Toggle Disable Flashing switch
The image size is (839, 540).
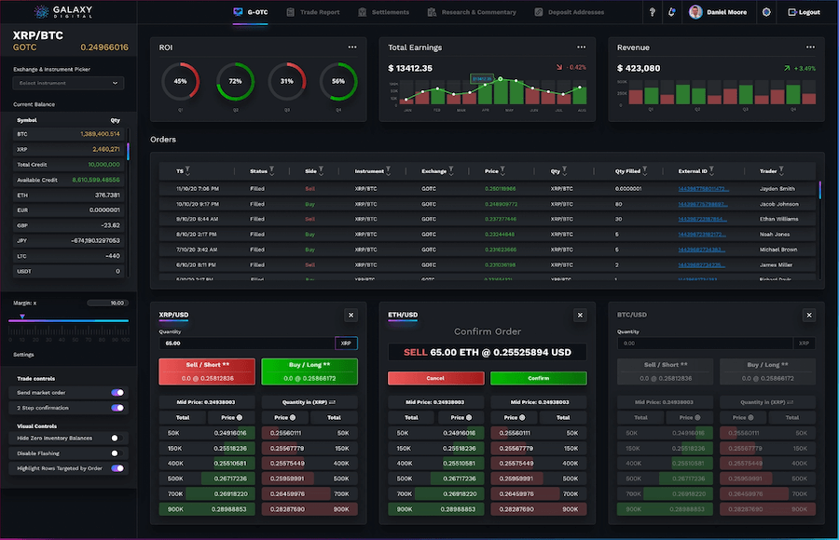(117, 453)
